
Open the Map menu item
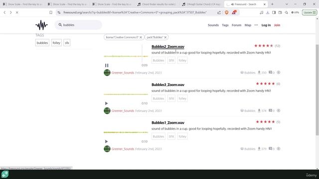coord(248,25)
